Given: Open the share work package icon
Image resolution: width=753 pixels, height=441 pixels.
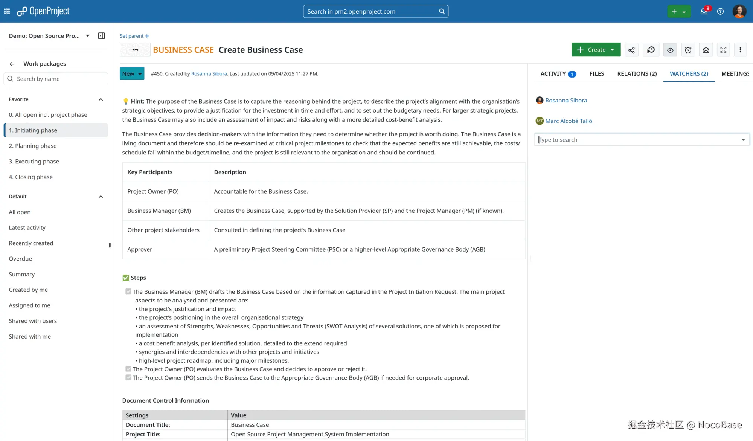Looking at the screenshot, I should click(x=631, y=50).
